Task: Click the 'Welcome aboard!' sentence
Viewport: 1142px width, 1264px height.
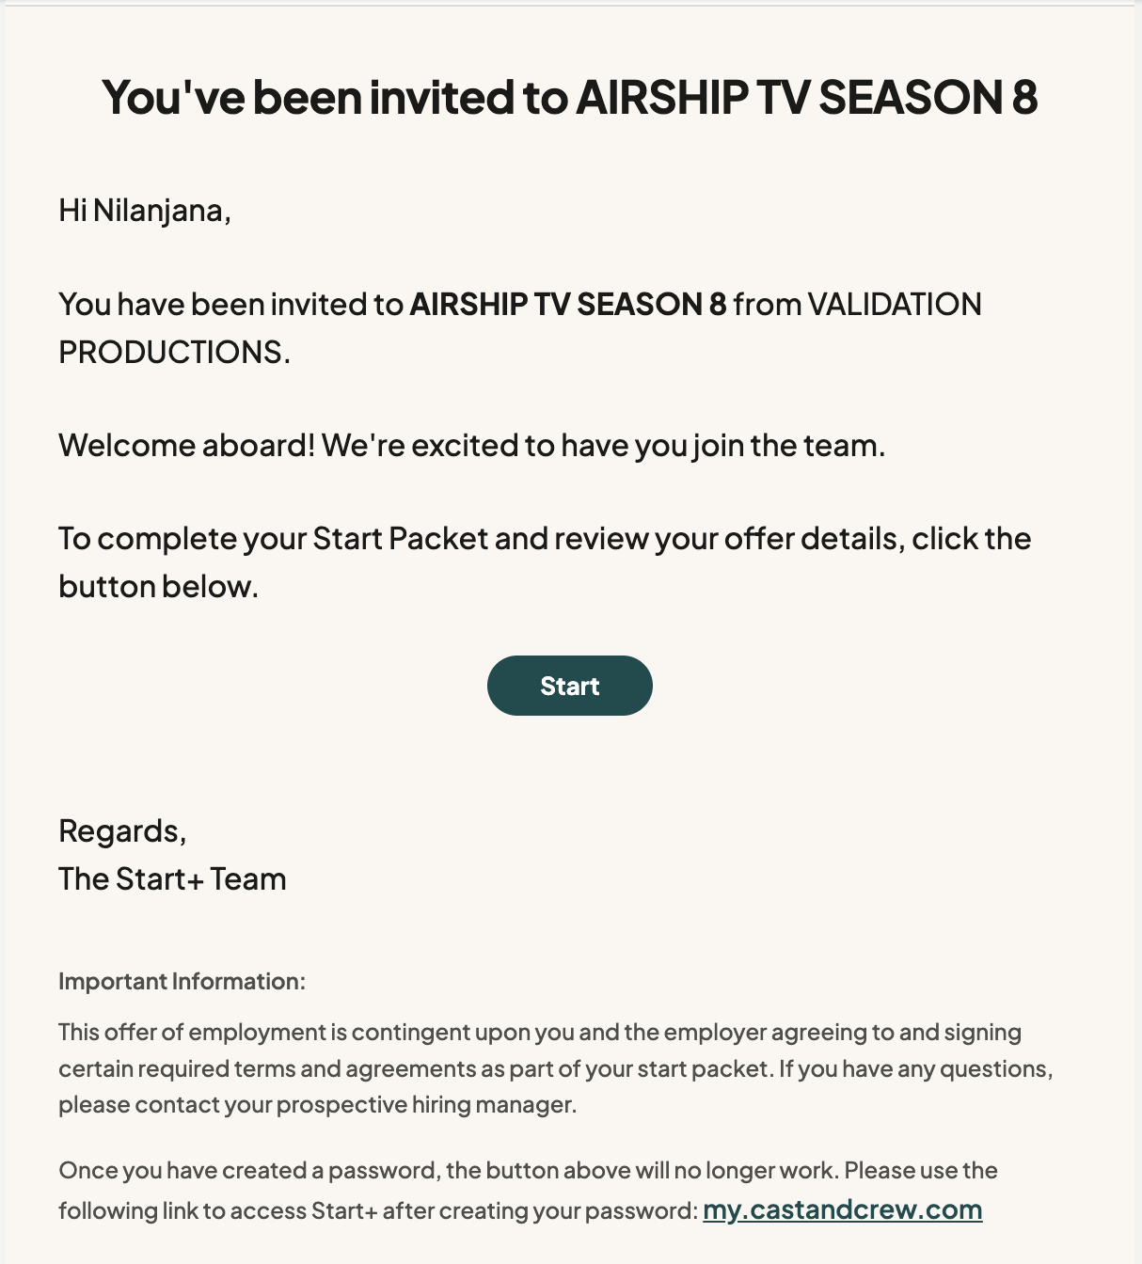Action: [186, 446]
